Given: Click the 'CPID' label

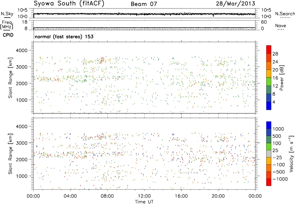Looking at the screenshot, I should [x=8, y=35].
